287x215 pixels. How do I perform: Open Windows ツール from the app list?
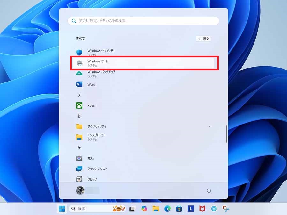[98, 63]
